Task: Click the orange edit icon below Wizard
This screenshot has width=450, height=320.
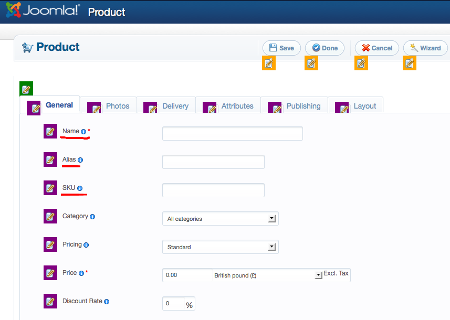Action: coord(410,63)
